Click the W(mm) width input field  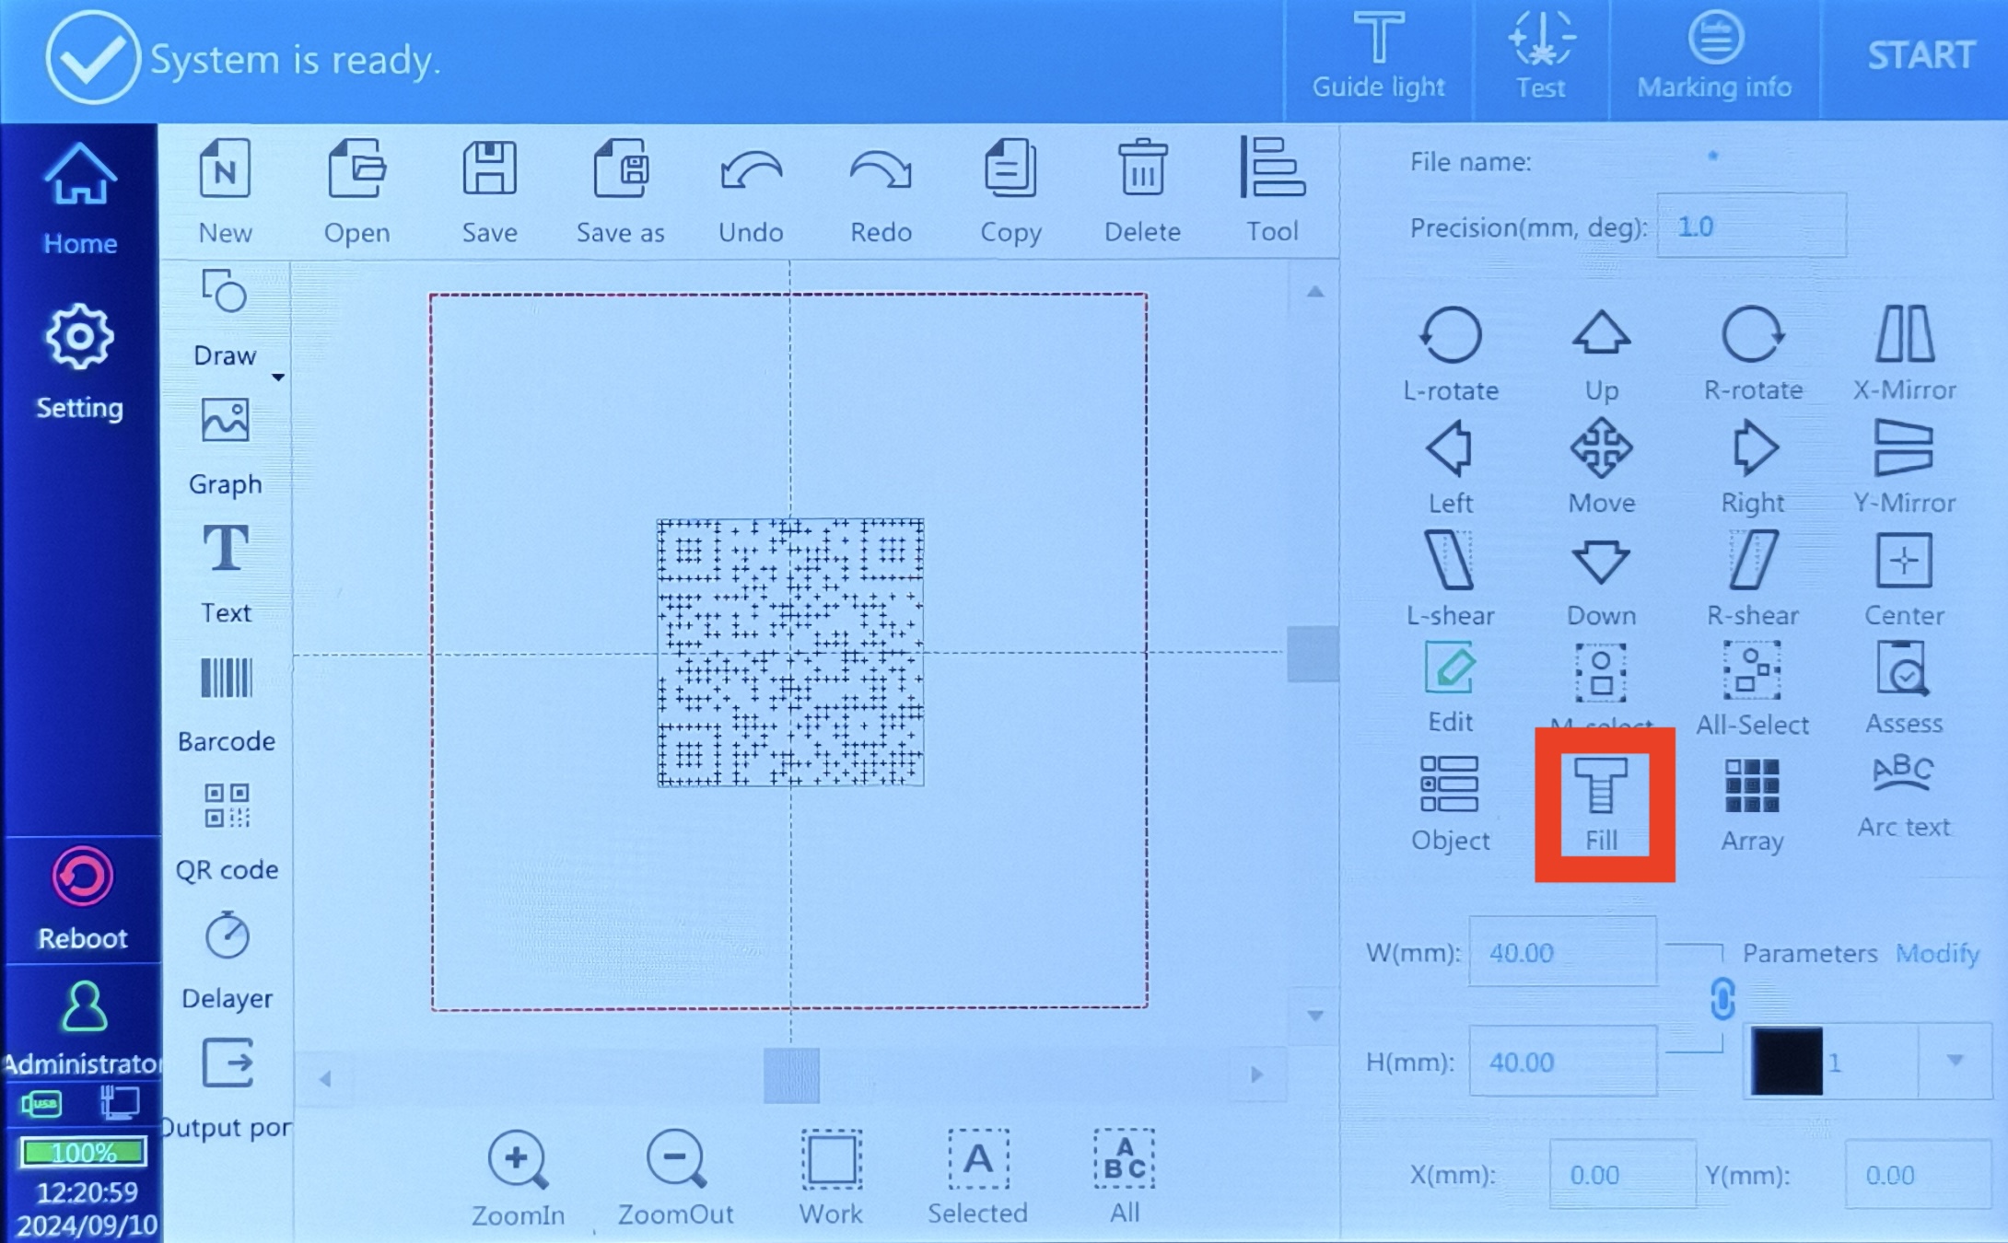click(x=1562, y=952)
